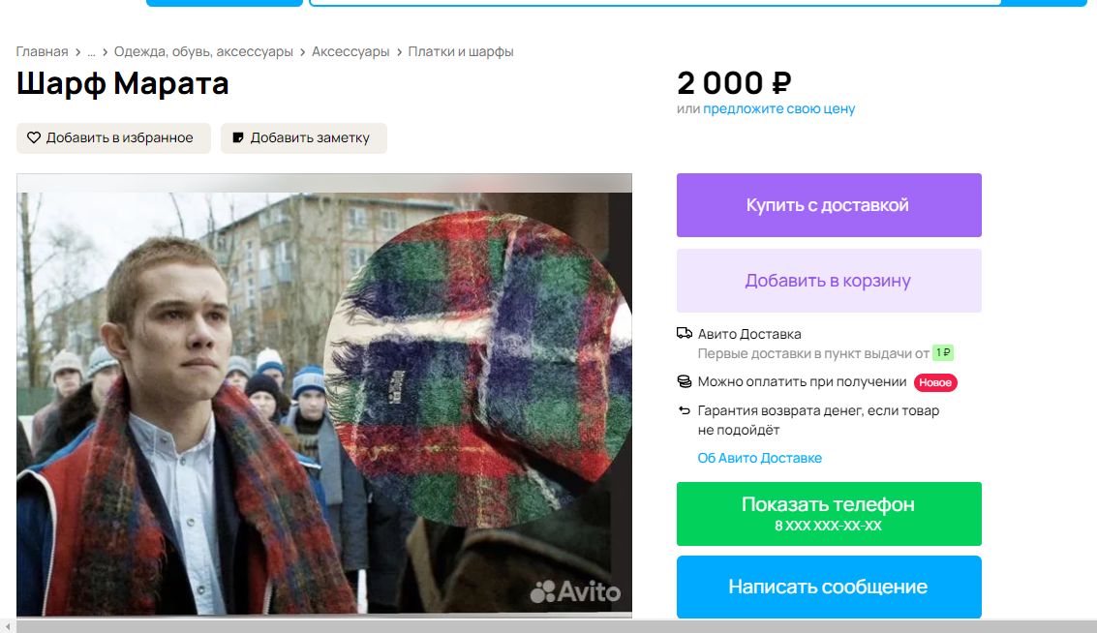Click the предложите свою цену link
Image resolution: width=1097 pixels, height=633 pixels.
[x=778, y=108]
